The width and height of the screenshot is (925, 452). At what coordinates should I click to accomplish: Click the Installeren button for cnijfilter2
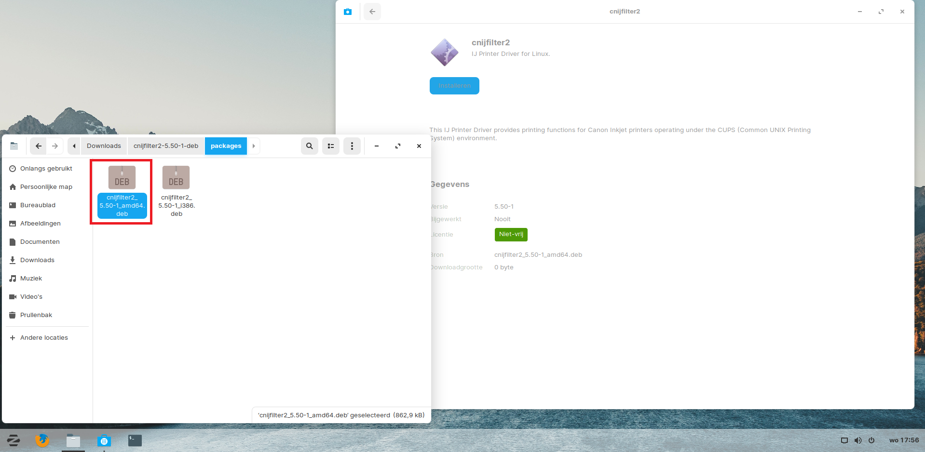click(x=454, y=86)
